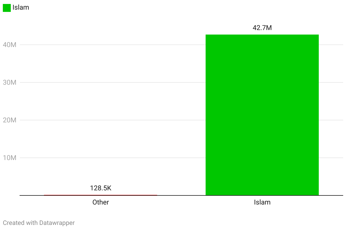Select the Islam x-axis label below bar
The image size is (346, 230).
262,202
